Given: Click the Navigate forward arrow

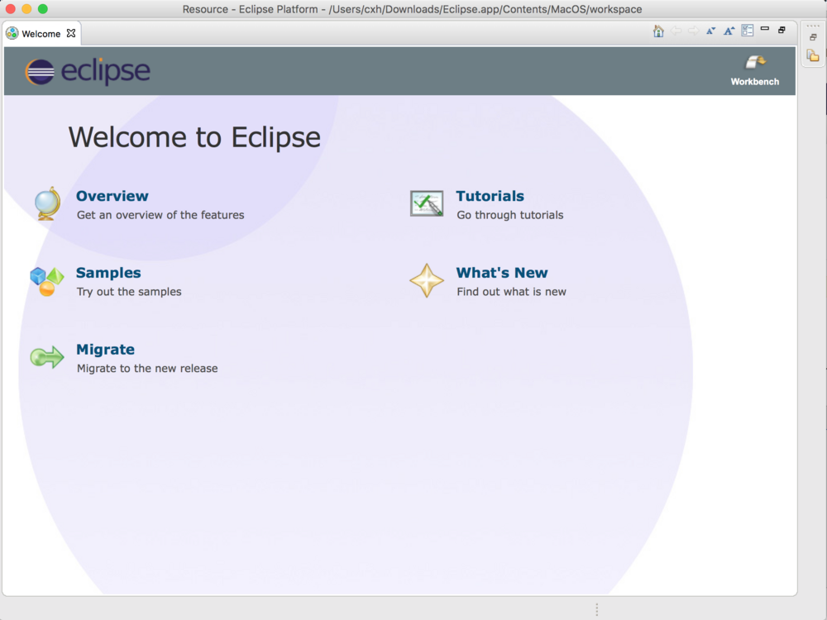Looking at the screenshot, I should (x=693, y=31).
